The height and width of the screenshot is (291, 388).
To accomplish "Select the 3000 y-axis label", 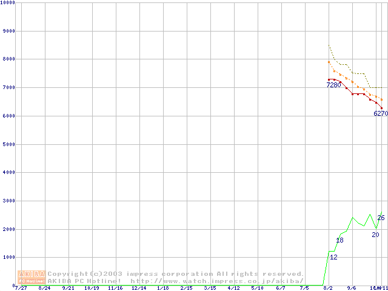I will [10, 201].
